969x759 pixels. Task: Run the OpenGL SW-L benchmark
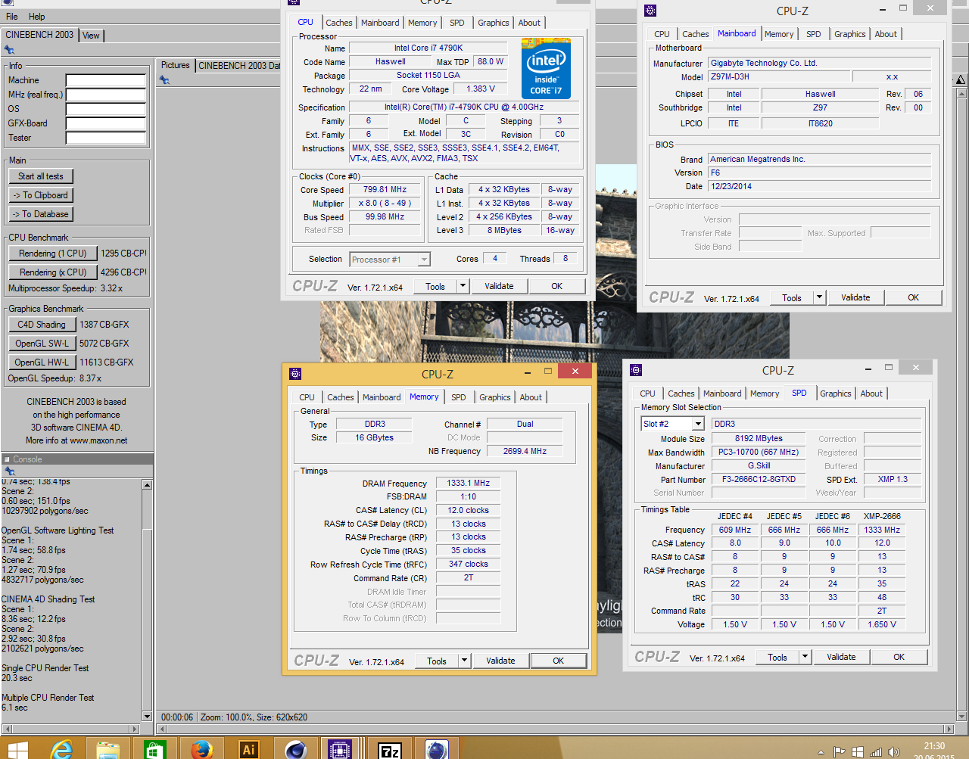(x=42, y=344)
